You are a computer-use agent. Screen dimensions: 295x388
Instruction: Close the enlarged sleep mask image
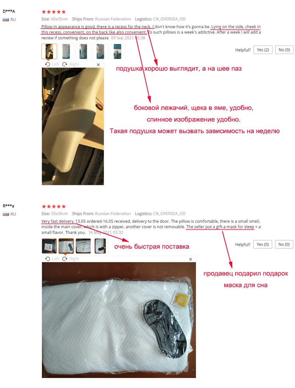tap(191, 259)
